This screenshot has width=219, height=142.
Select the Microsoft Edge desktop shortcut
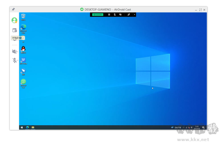coord(23,29)
